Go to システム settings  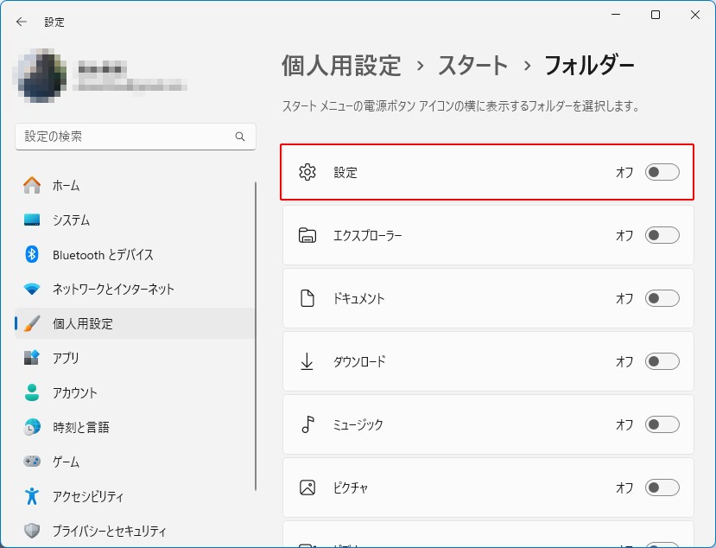tap(135, 220)
